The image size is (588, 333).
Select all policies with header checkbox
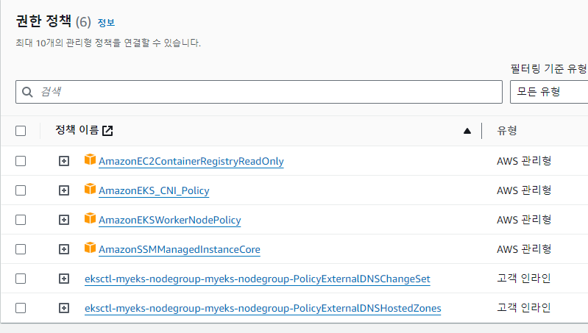pos(21,131)
